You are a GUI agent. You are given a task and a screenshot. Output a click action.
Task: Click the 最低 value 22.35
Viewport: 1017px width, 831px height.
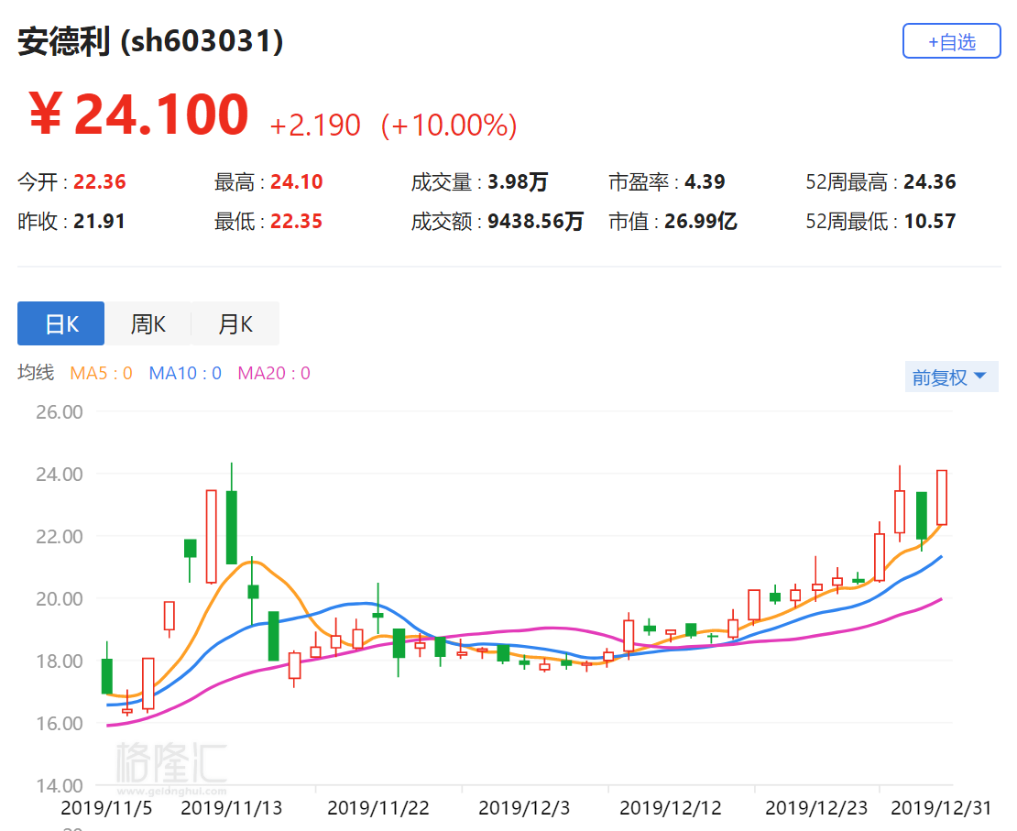point(297,221)
